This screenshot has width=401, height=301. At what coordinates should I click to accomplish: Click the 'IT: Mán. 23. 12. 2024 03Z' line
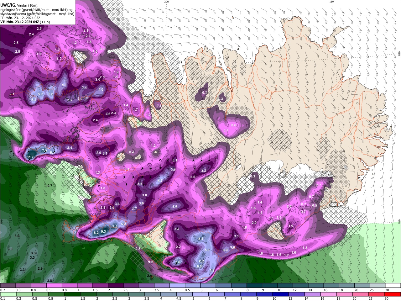click(x=20, y=18)
